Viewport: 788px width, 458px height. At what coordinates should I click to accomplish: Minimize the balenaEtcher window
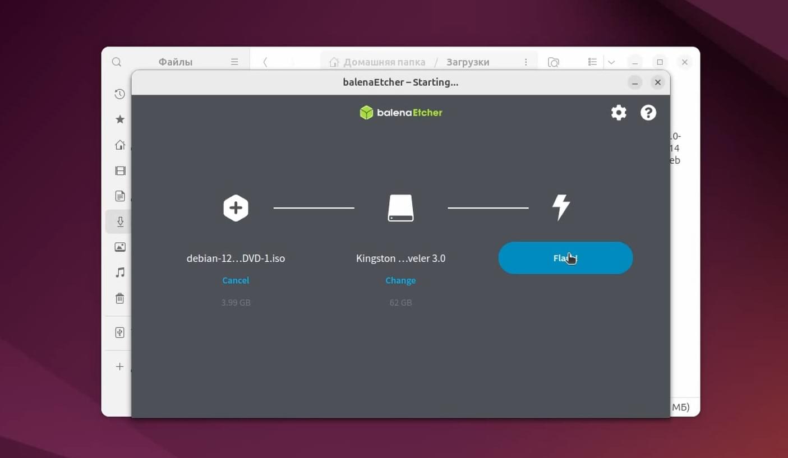635,82
